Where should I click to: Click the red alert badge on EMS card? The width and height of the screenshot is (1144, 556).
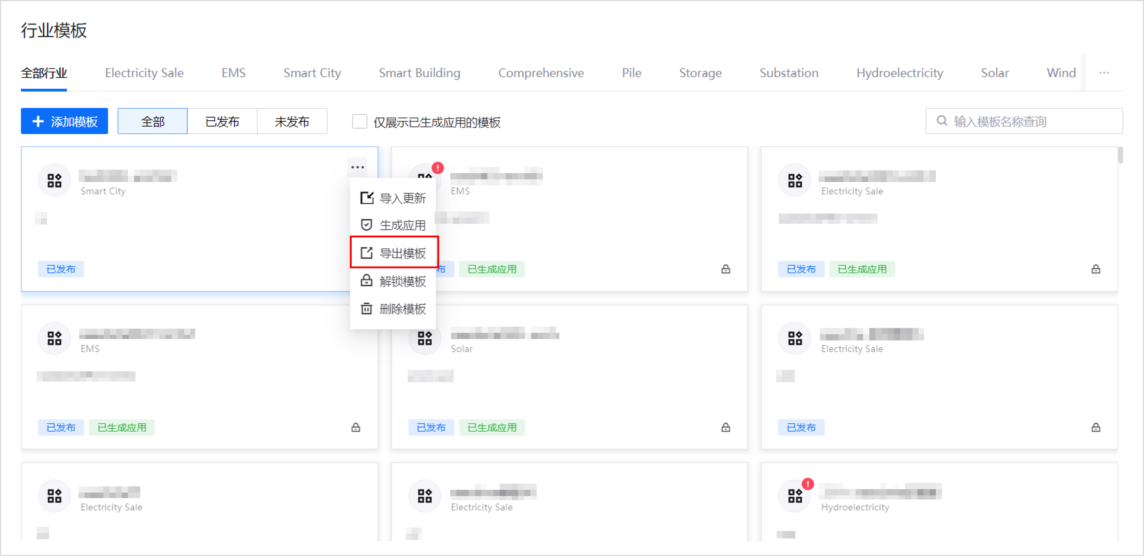pyautogui.click(x=438, y=168)
